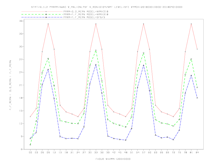Click x-axis tick label 42
215x166 pixels.
[x=114, y=152]
